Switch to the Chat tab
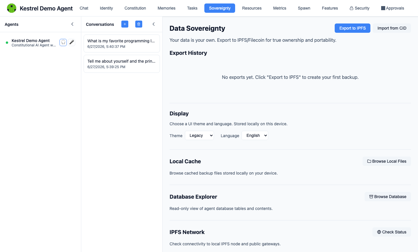The height and width of the screenshot is (252, 418). pyautogui.click(x=84, y=8)
